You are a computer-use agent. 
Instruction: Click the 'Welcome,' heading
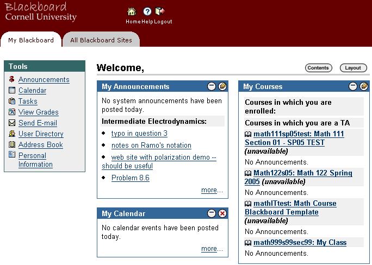(x=120, y=68)
